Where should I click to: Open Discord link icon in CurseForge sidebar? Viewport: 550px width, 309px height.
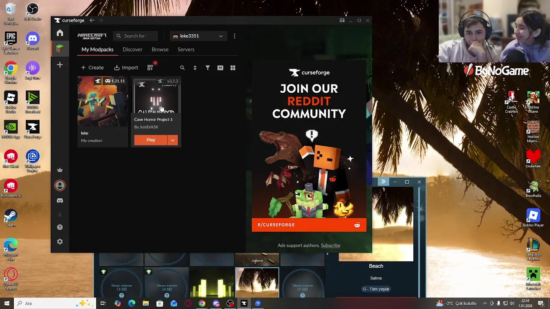(x=60, y=200)
